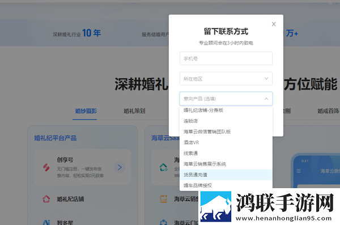Open the 所在地区 dropdown
Image resolution: width=340 pixels, height=225 pixels.
(226, 79)
